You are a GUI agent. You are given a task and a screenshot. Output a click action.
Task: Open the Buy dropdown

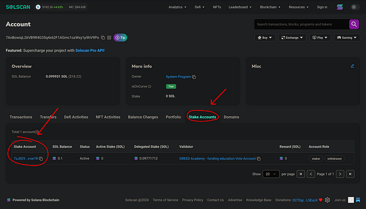point(265,38)
